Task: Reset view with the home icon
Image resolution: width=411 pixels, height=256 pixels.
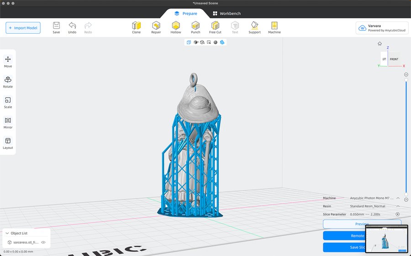Action: click(379, 44)
